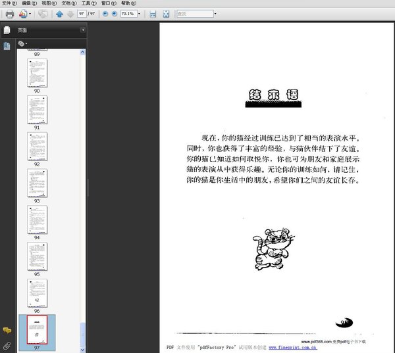Click the thumbnail panel scrollbar thumb
Image resolution: width=395 pixels, height=353 pixels.
pyautogui.click(x=83, y=335)
